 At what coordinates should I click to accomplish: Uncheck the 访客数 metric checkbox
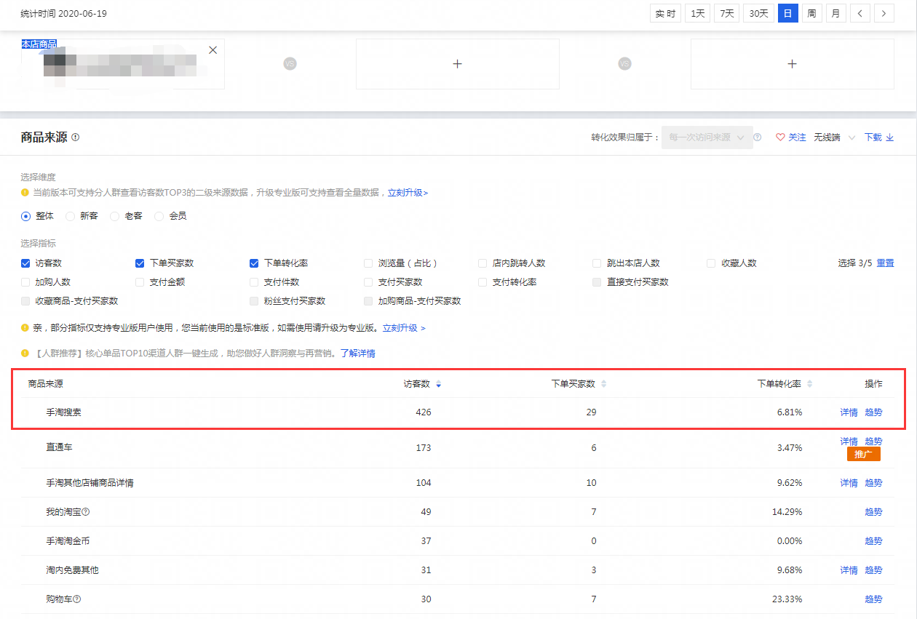tap(26, 263)
